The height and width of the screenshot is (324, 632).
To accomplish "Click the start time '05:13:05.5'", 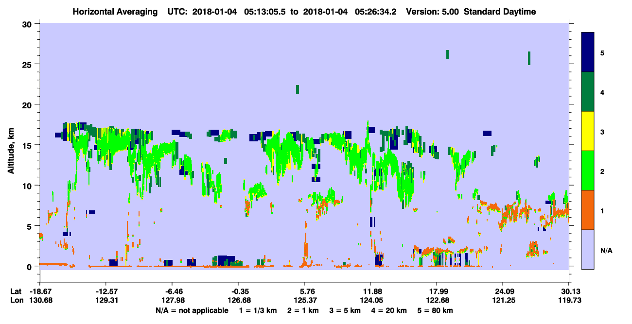I will click(x=265, y=12).
